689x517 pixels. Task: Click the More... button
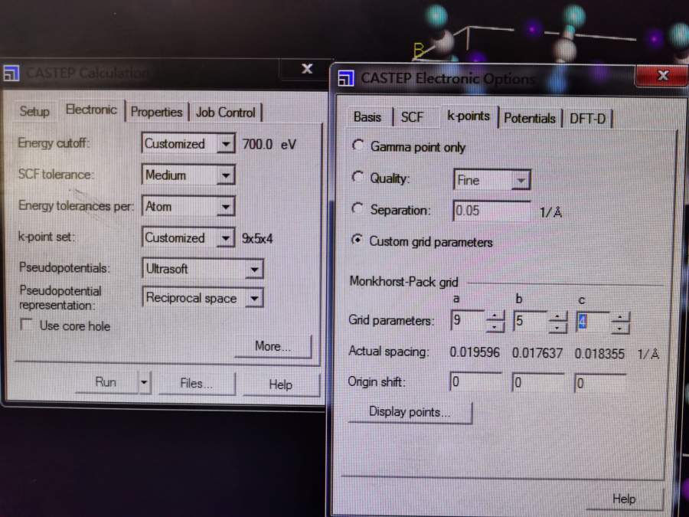click(273, 346)
